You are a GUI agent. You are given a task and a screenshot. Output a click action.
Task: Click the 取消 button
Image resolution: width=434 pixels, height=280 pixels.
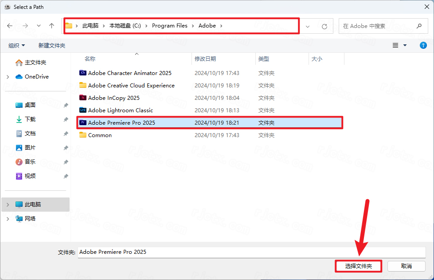406,266
